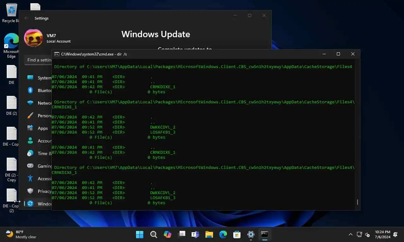Open network status tray icon

click(359, 234)
